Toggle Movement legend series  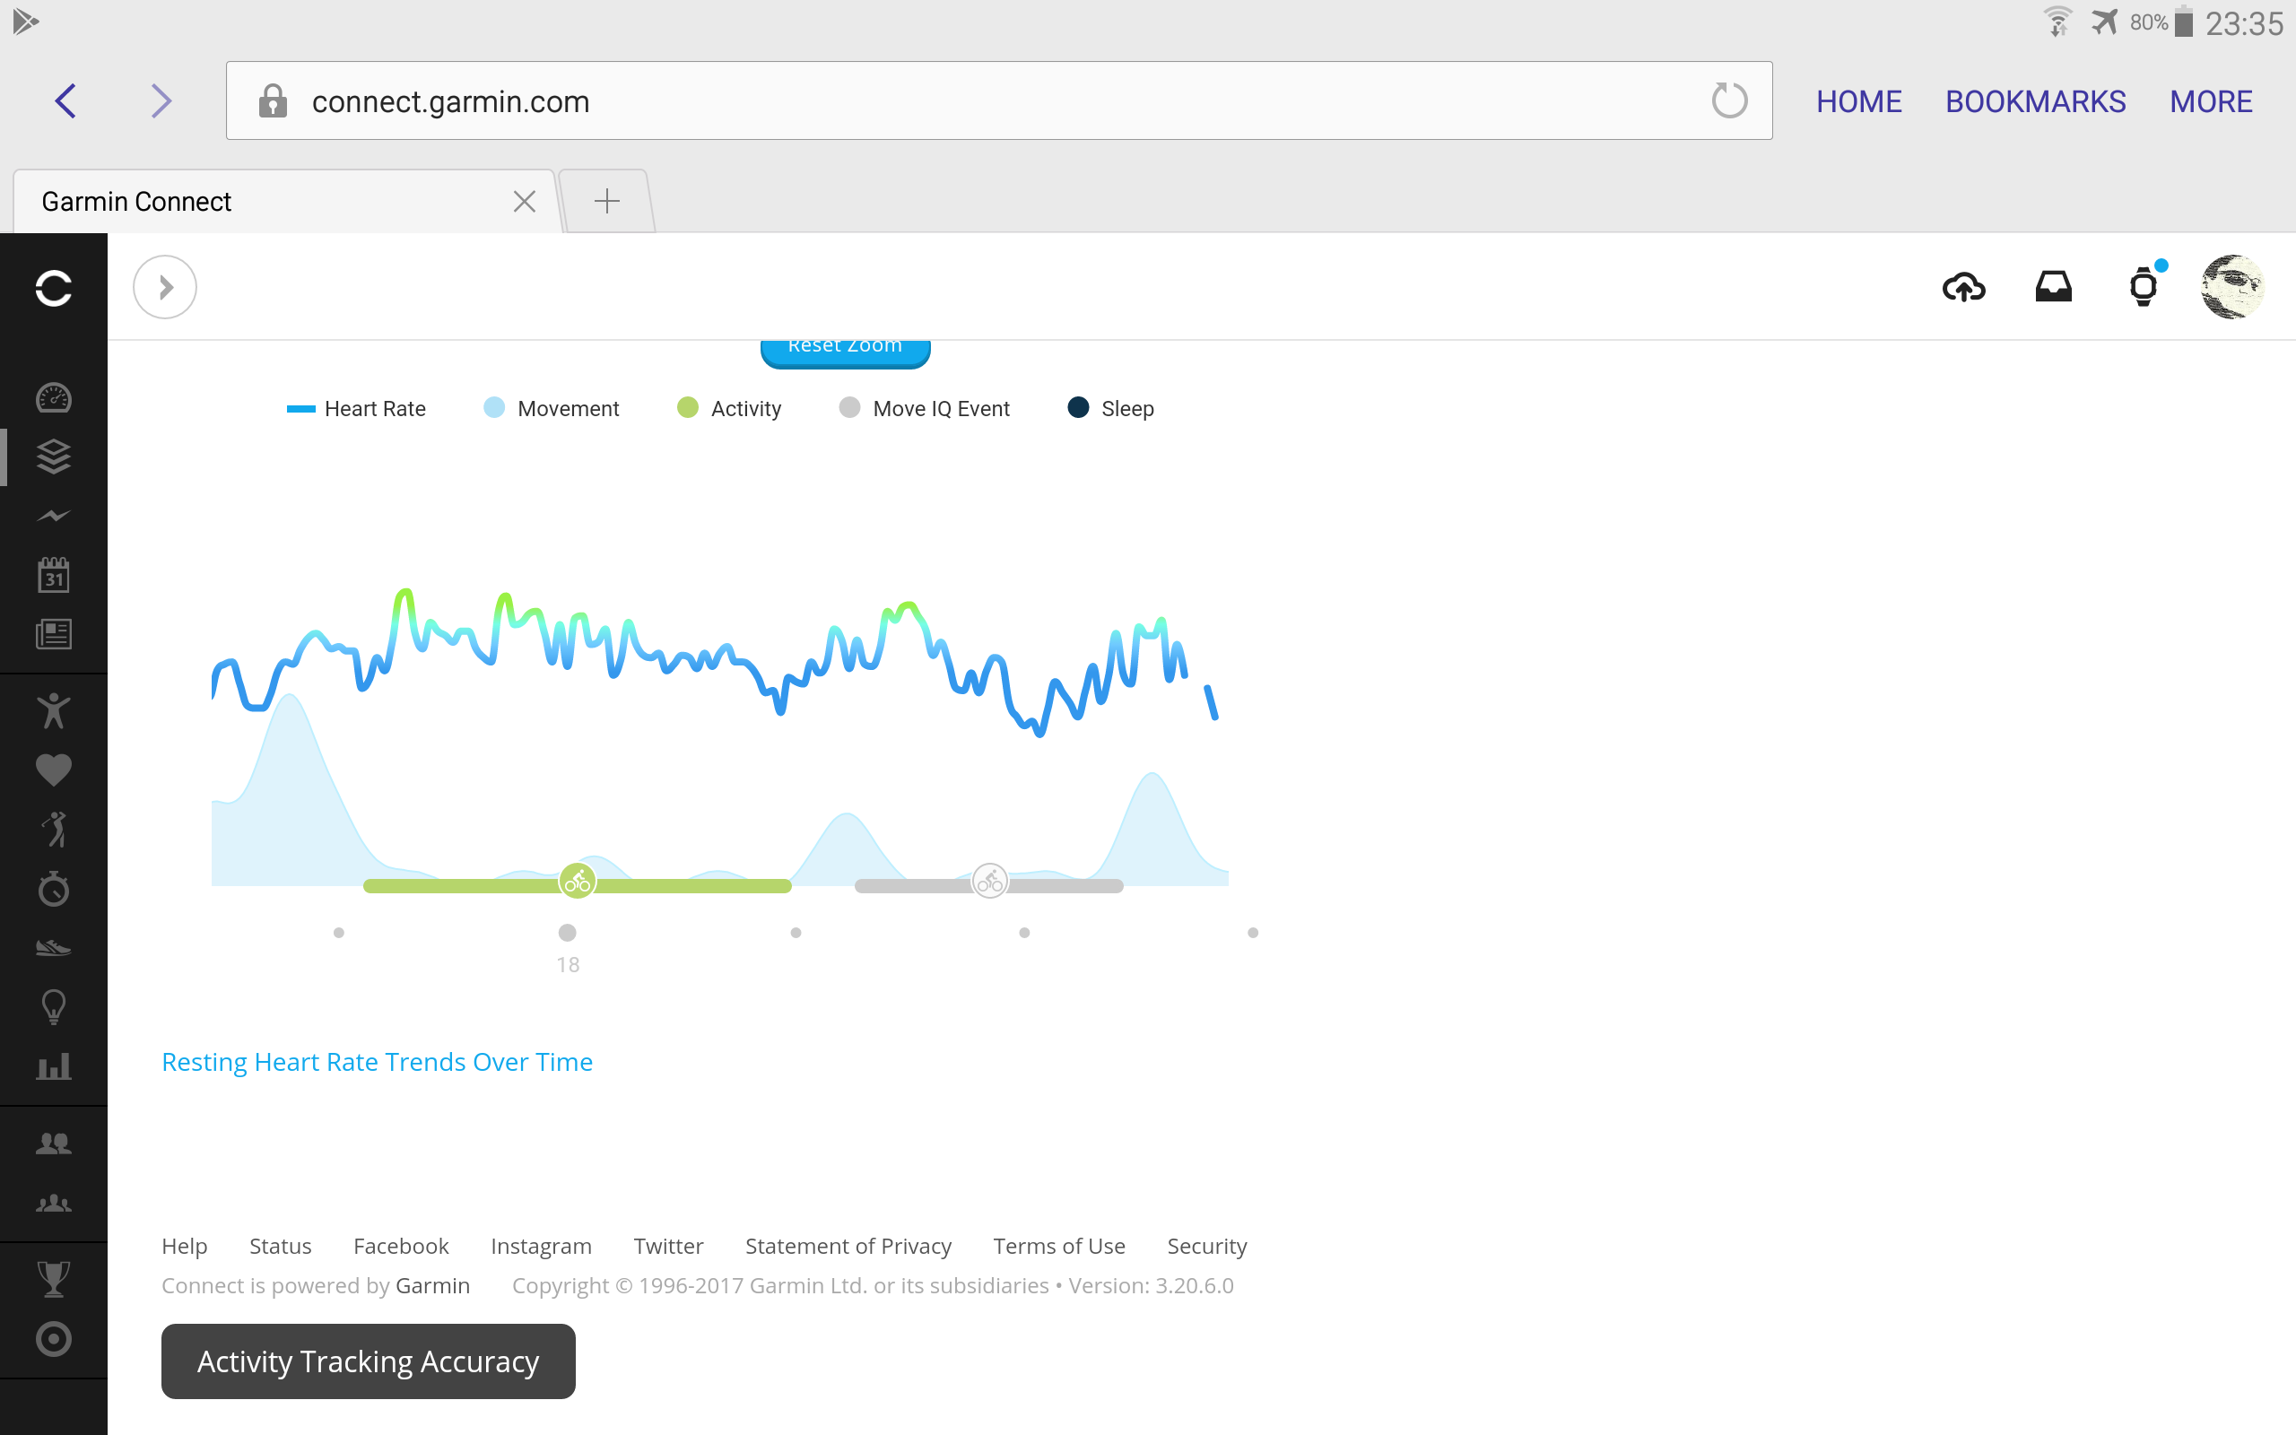tap(552, 409)
